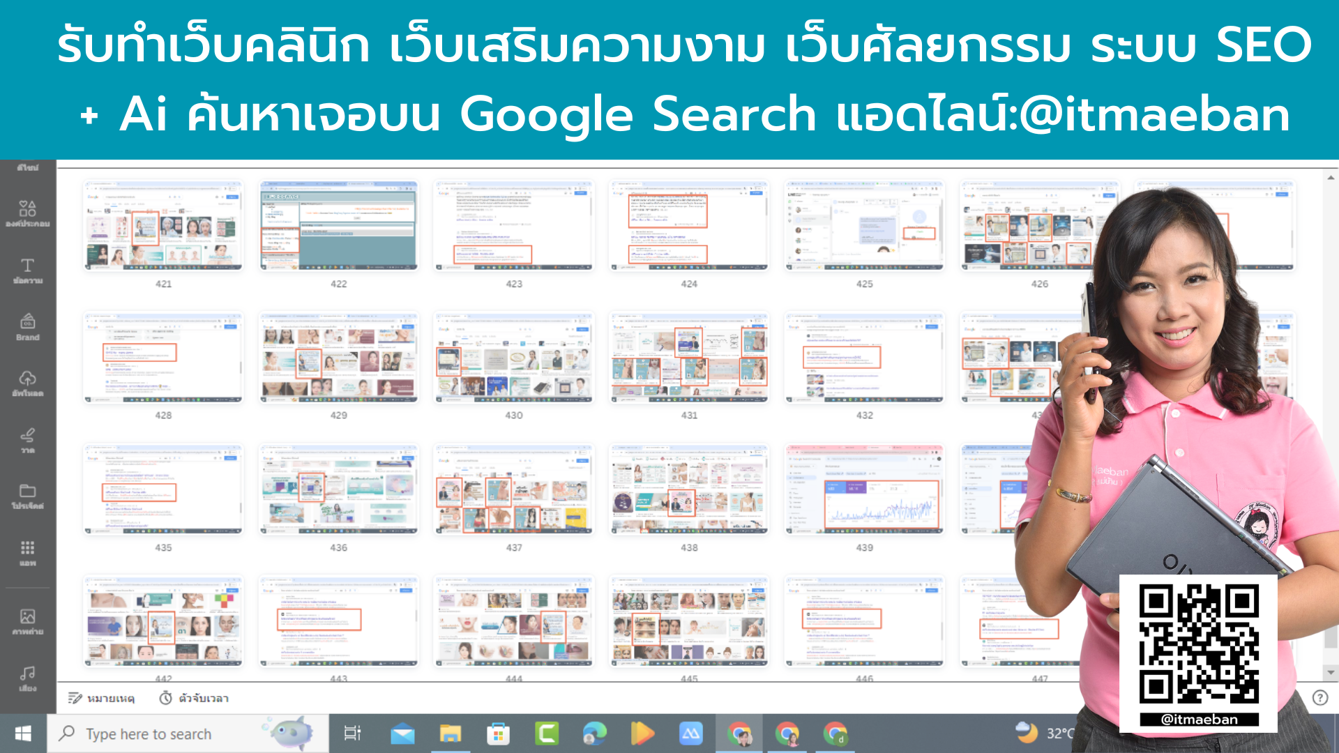Switch to the ดีไซน์ (Design) tab
Image resolution: width=1339 pixels, height=753 pixels.
click(27, 167)
